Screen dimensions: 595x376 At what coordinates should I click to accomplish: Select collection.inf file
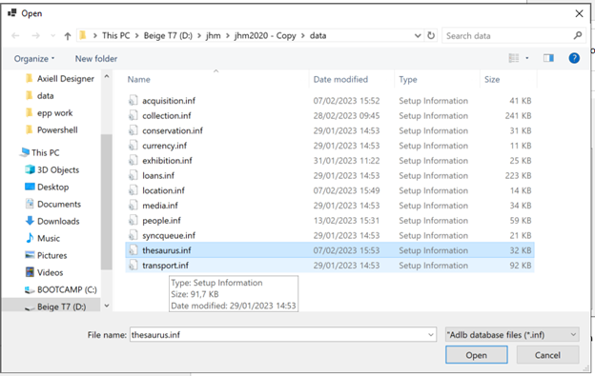(329, 115)
